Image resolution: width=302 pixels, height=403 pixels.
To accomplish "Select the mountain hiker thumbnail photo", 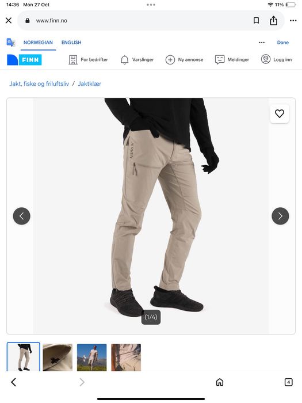I will click(91, 358).
